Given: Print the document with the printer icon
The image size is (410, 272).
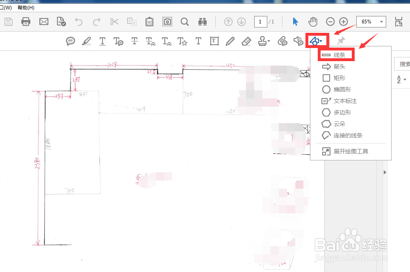Looking at the screenshot, I should 25,21.
